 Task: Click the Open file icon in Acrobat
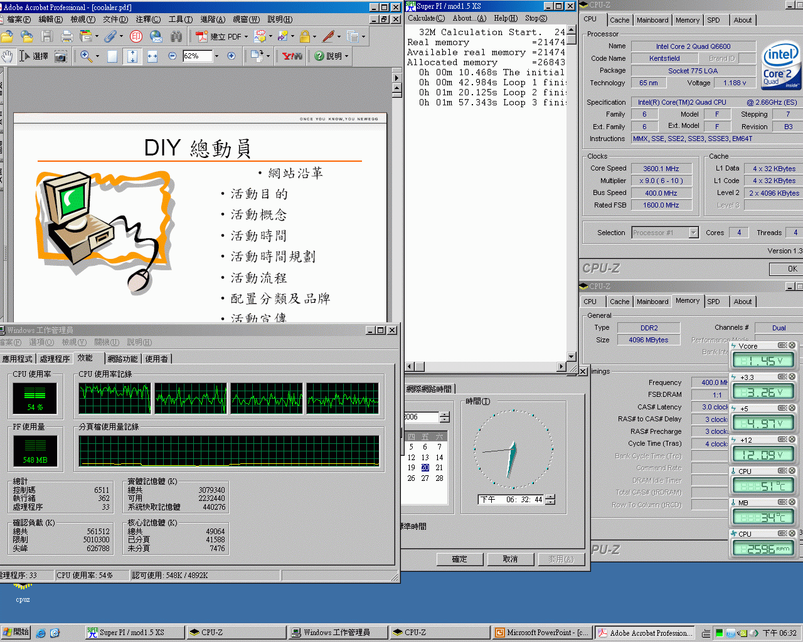pos(8,36)
